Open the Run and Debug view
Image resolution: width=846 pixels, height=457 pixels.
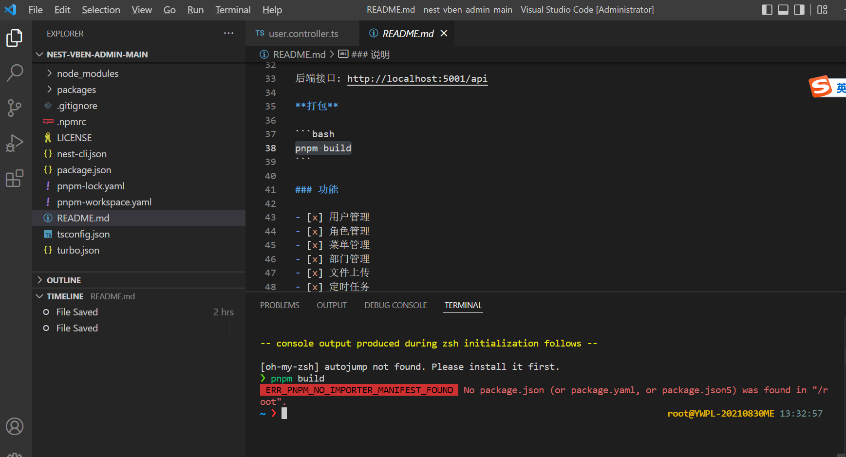15,143
